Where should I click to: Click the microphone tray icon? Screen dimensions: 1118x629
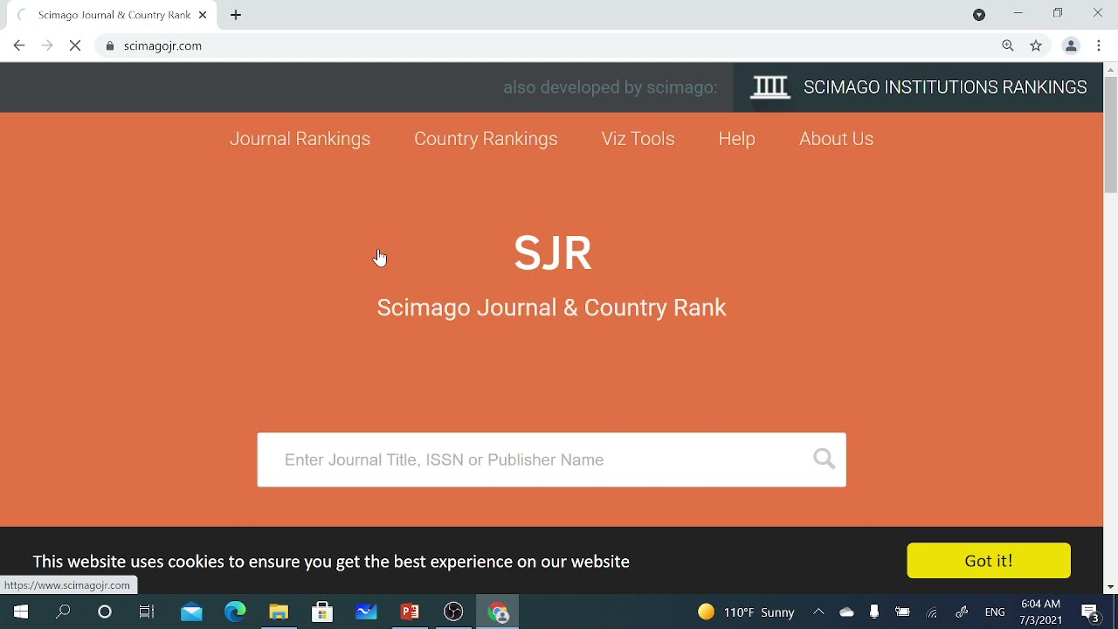pos(874,612)
